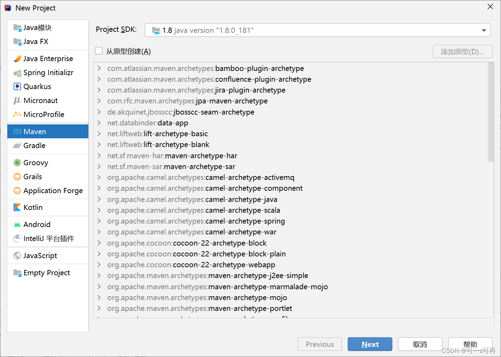This screenshot has height=357, width=501.
Task: Click the Java模块 folder icon
Action: 17,28
